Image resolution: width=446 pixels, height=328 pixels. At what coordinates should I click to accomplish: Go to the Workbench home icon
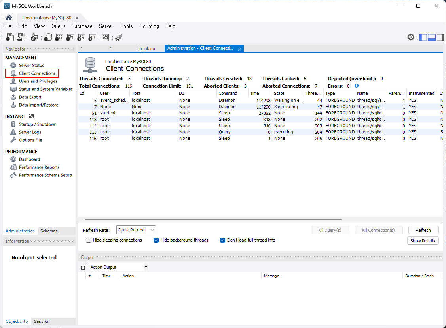[9, 18]
